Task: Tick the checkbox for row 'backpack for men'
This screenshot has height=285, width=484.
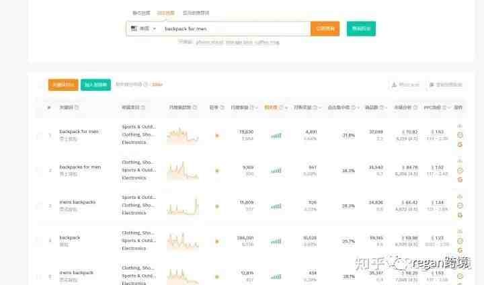Action: click(40, 135)
